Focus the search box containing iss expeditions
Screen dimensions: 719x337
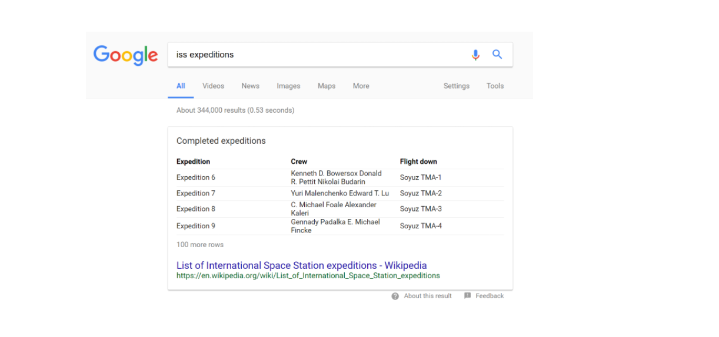click(x=340, y=55)
